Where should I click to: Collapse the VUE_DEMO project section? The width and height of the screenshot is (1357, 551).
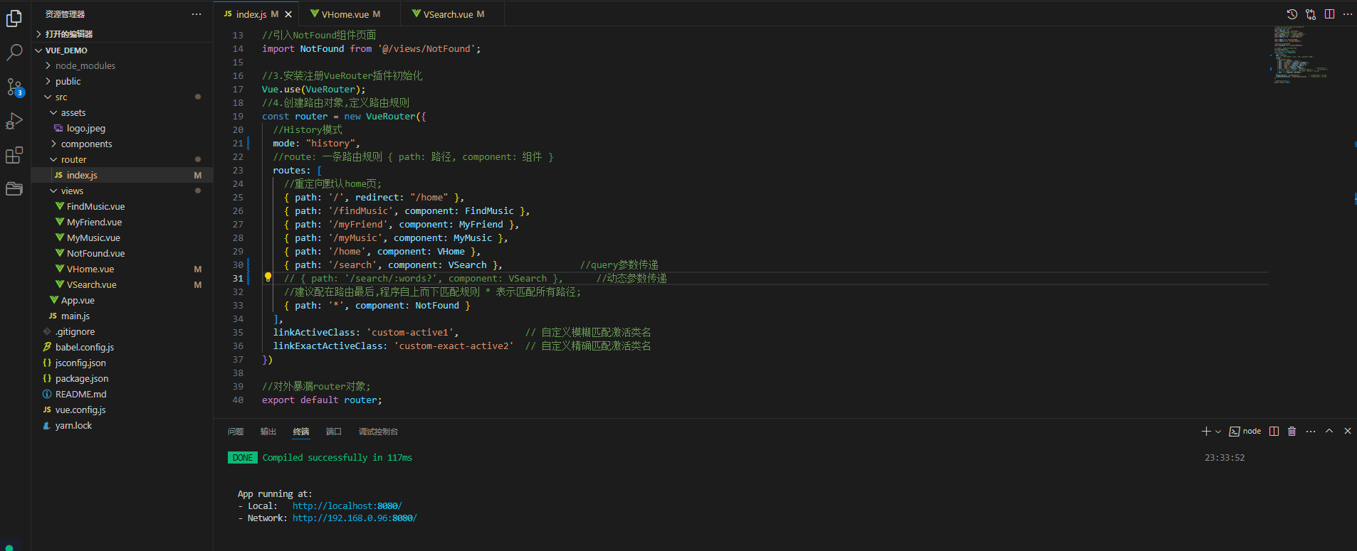pos(122,50)
